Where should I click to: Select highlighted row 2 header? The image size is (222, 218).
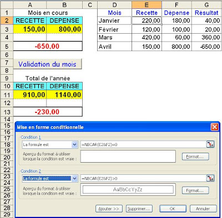pyautogui.click(x=7, y=20)
